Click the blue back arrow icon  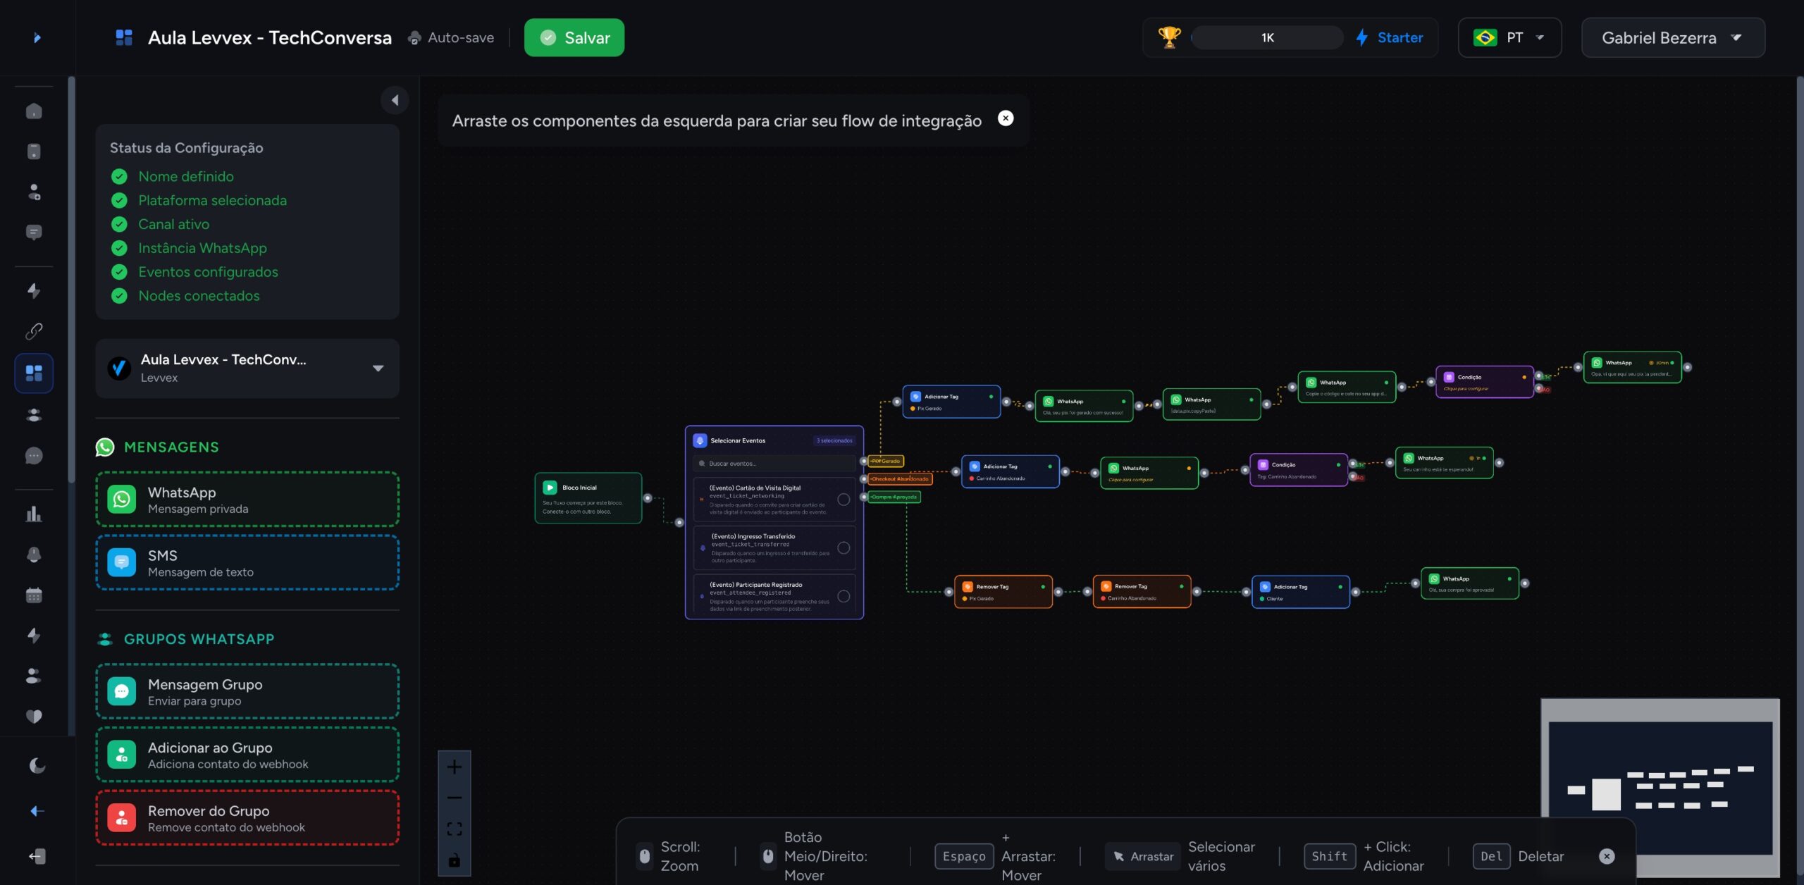click(x=37, y=811)
